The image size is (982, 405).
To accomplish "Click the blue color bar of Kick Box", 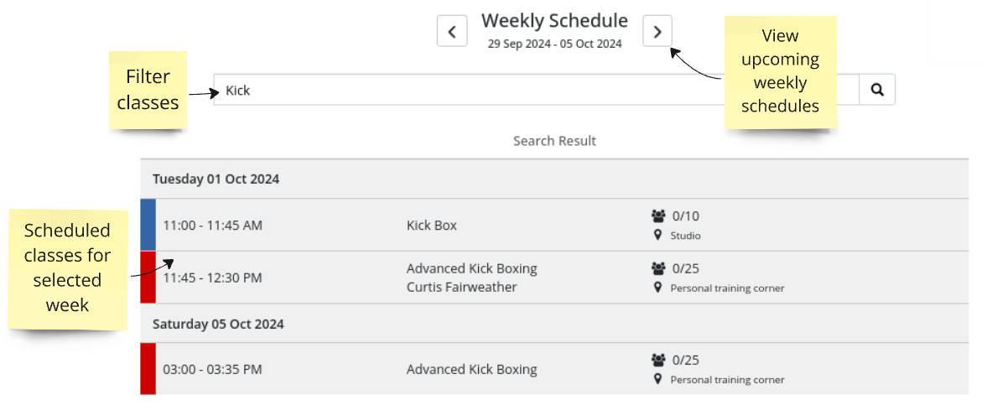I will coord(148,225).
